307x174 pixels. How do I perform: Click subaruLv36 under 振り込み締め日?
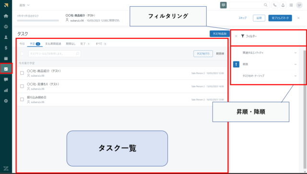[37, 102]
